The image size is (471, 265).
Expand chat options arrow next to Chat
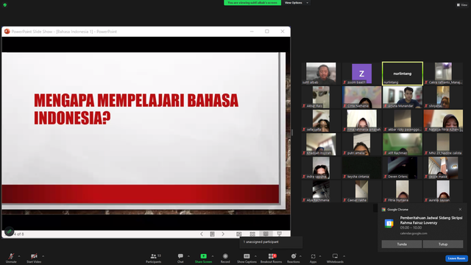(x=188, y=256)
